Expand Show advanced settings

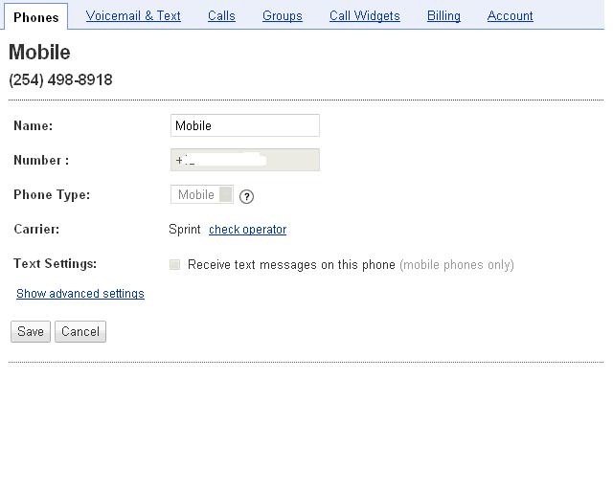pos(80,294)
